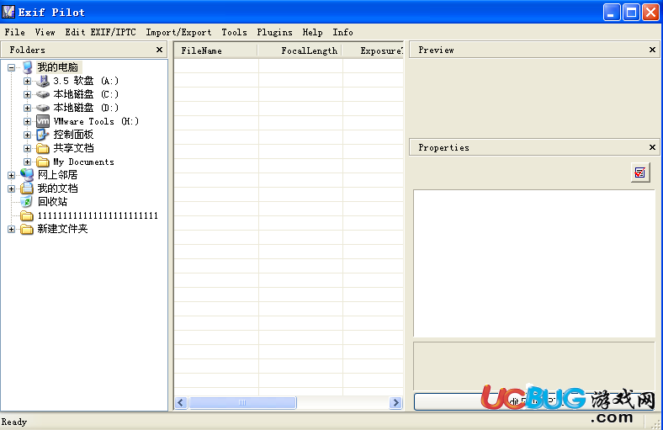Expand the 3.5 软盘 (A:) node
Viewport: 663px width, 430px height.
27,81
